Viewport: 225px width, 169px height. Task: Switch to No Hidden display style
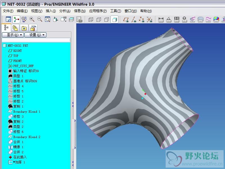(x=107, y=19)
